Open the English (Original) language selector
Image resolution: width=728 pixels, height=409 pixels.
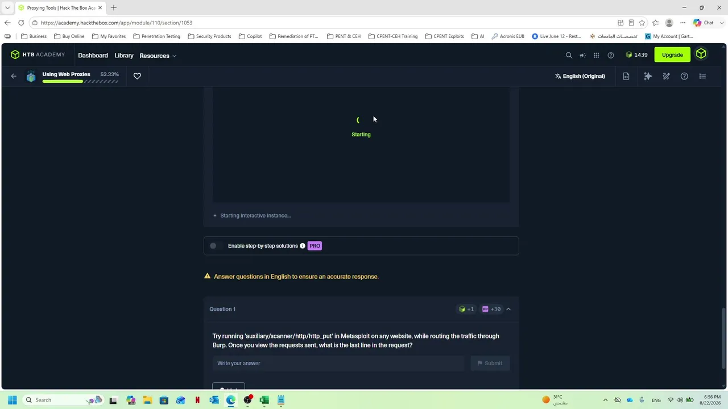(580, 76)
